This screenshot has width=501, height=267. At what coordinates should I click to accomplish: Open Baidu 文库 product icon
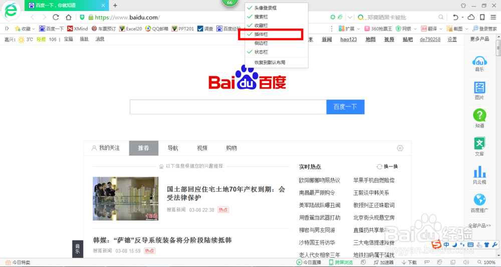[x=479, y=146]
